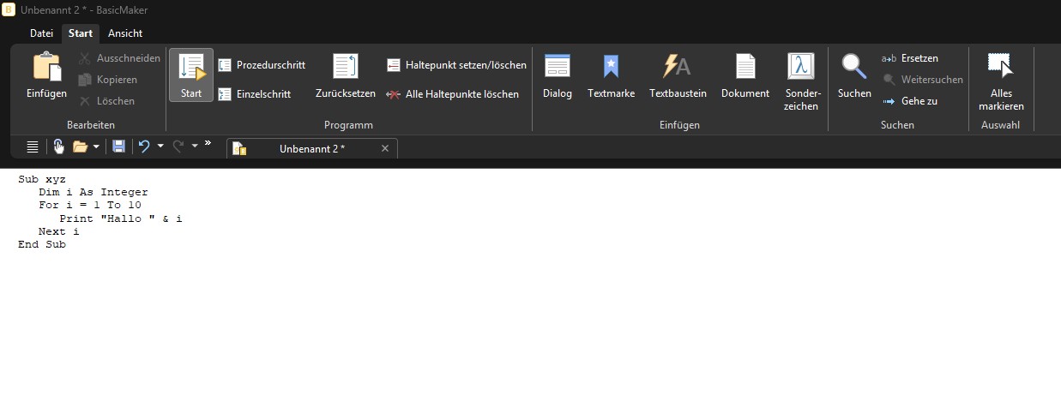Click the line 'Next i'
The height and width of the screenshot is (413, 1061).
click(x=59, y=231)
